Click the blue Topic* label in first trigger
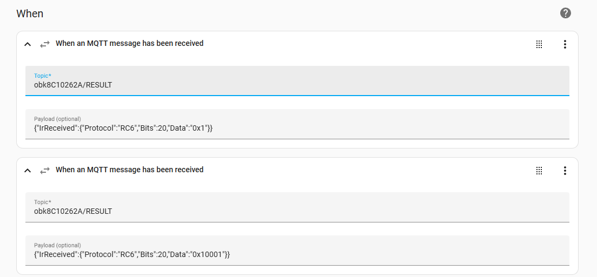The image size is (597, 277). pos(42,76)
